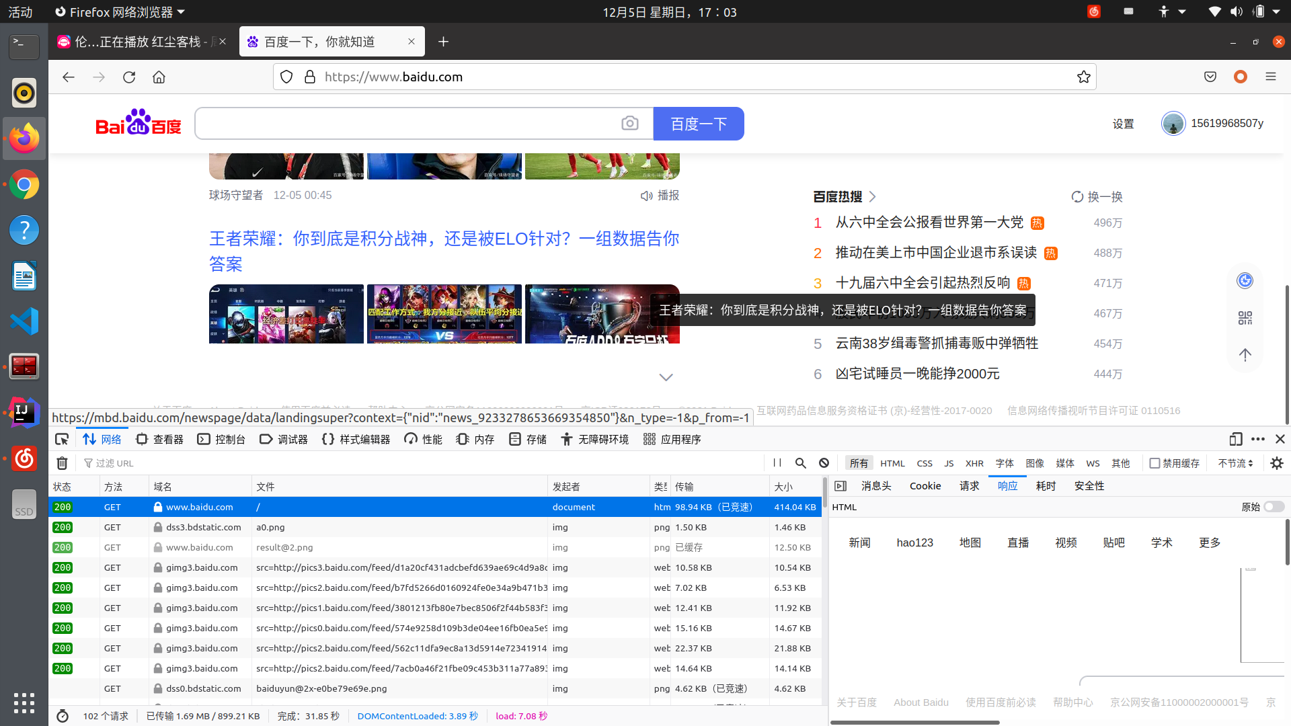1291x726 pixels.
Task: Click the tracking protection shield icon
Action: [x=286, y=77]
